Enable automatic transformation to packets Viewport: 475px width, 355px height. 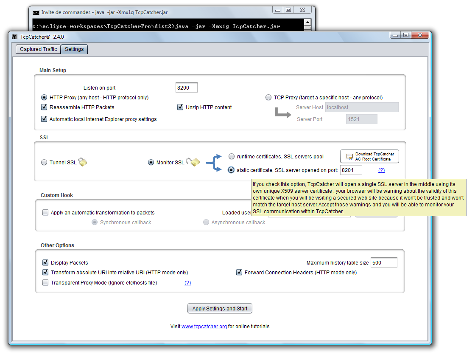click(45, 212)
